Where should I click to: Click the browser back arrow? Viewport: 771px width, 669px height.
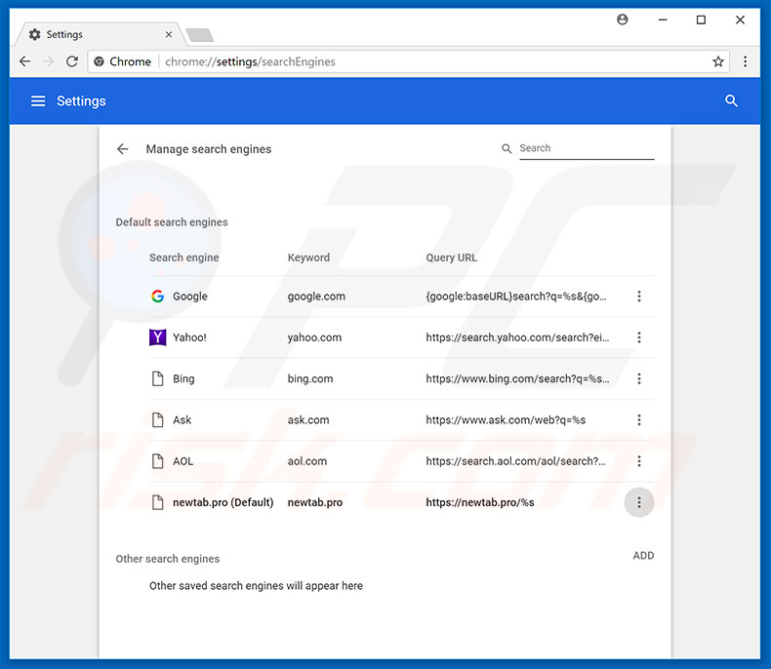(x=25, y=61)
